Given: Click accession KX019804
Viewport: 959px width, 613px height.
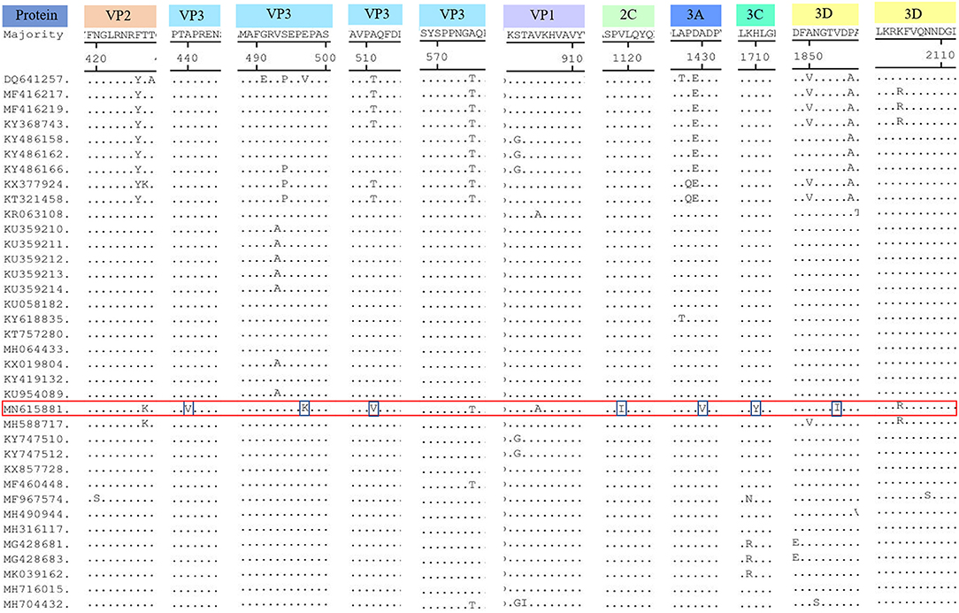Looking at the screenshot, I should coord(36,364).
